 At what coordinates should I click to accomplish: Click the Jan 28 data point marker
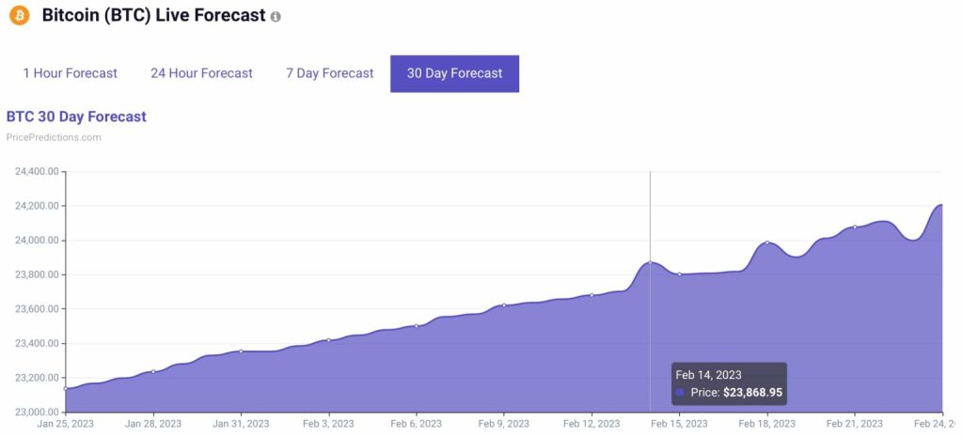pos(153,371)
